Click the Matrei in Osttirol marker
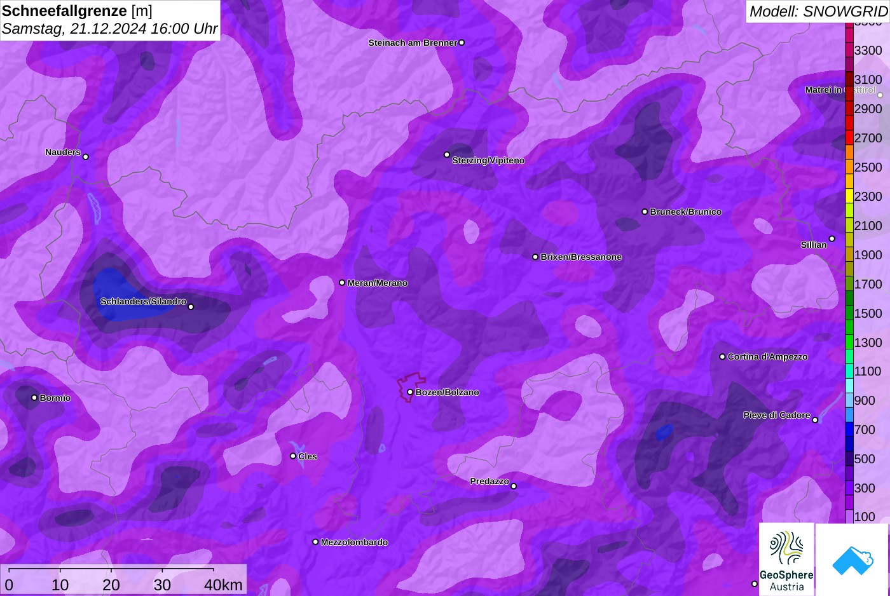 [880, 95]
